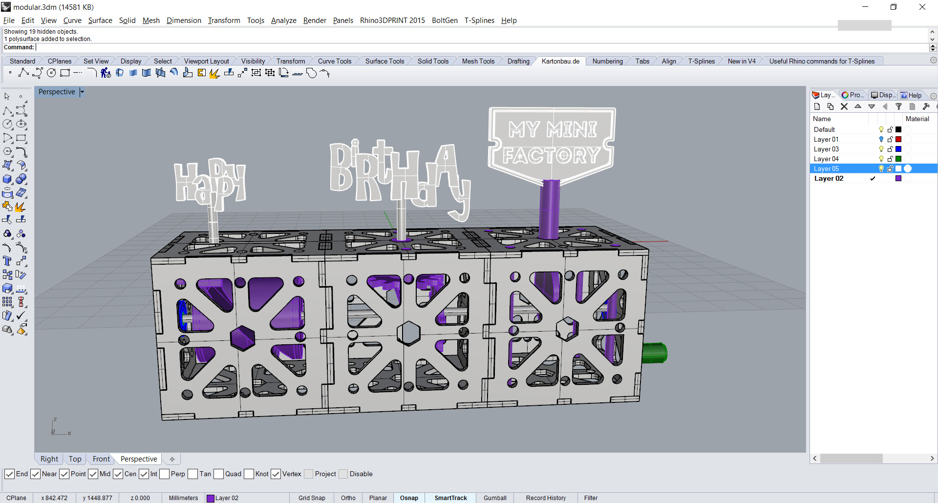Click the delete layer X icon

click(x=844, y=106)
